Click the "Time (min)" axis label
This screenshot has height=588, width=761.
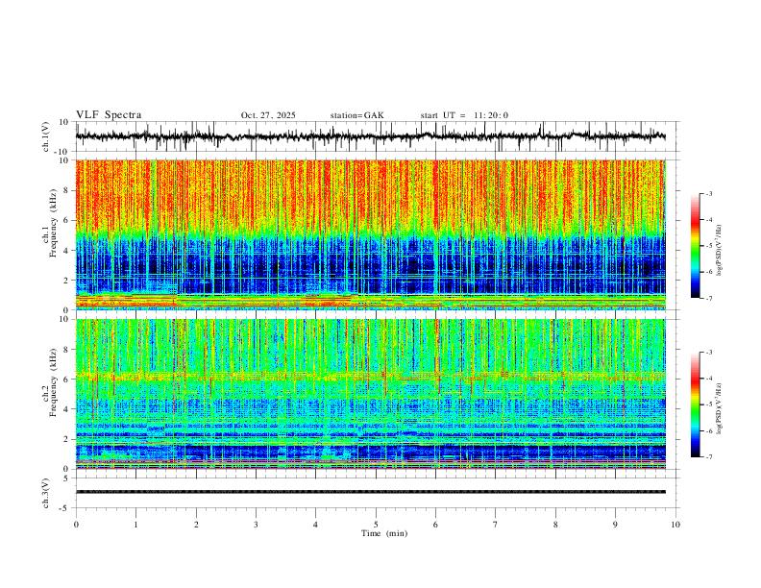[x=384, y=533]
